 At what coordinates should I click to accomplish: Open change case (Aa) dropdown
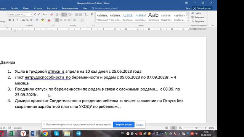click(45, 14)
